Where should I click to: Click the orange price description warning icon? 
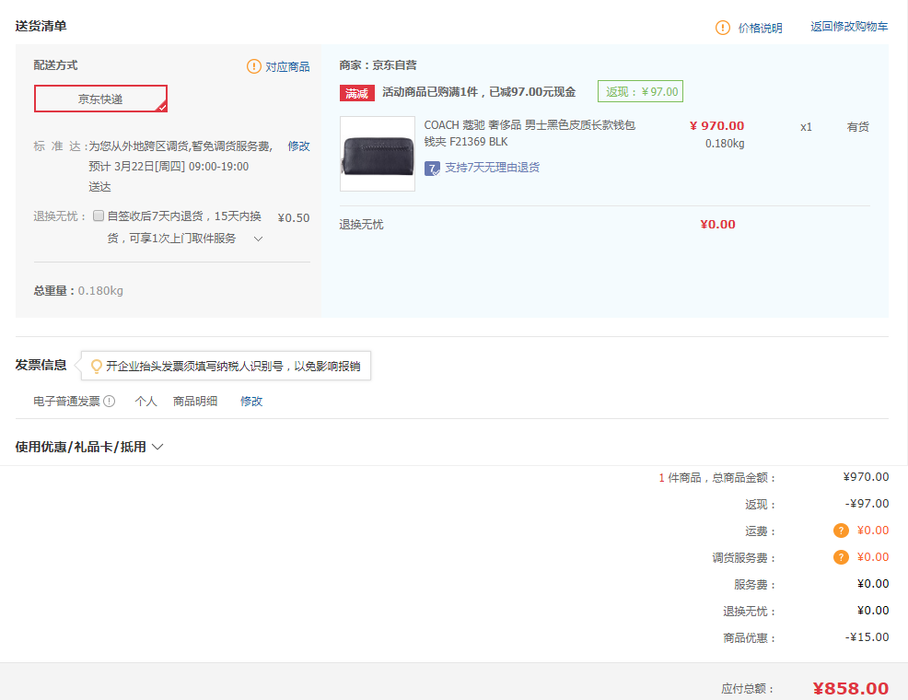[x=723, y=28]
